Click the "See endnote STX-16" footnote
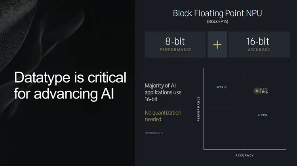 tap(154, 132)
